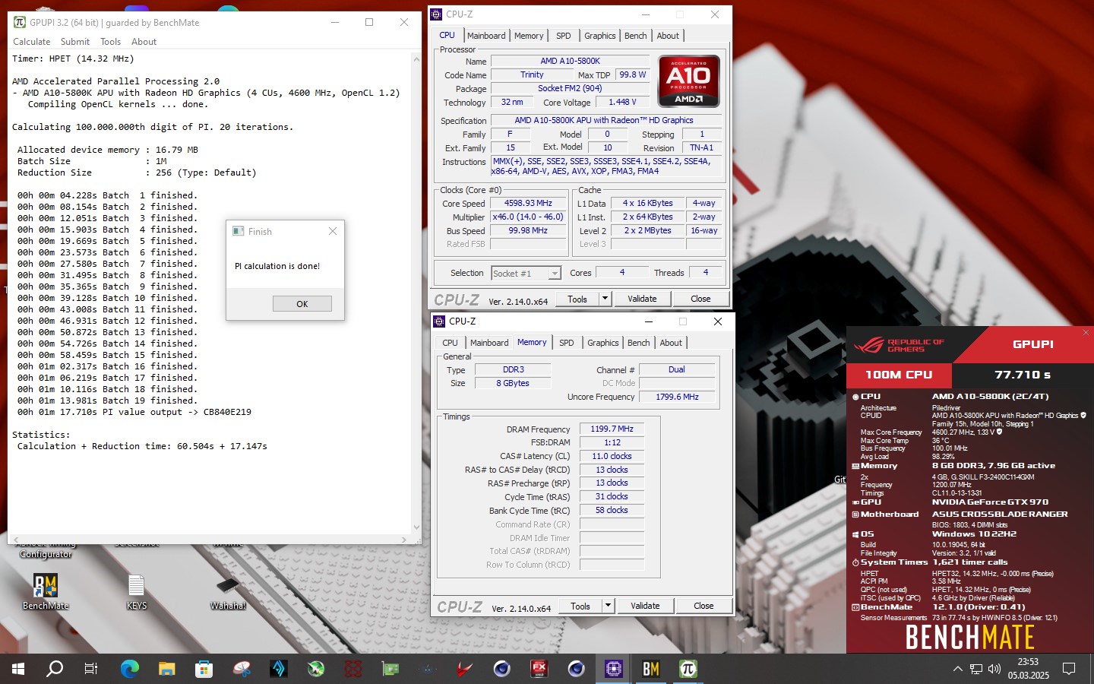This screenshot has height=684, width=1094.
Task: Open the Tools menu in GPUPI
Action: 111,42
